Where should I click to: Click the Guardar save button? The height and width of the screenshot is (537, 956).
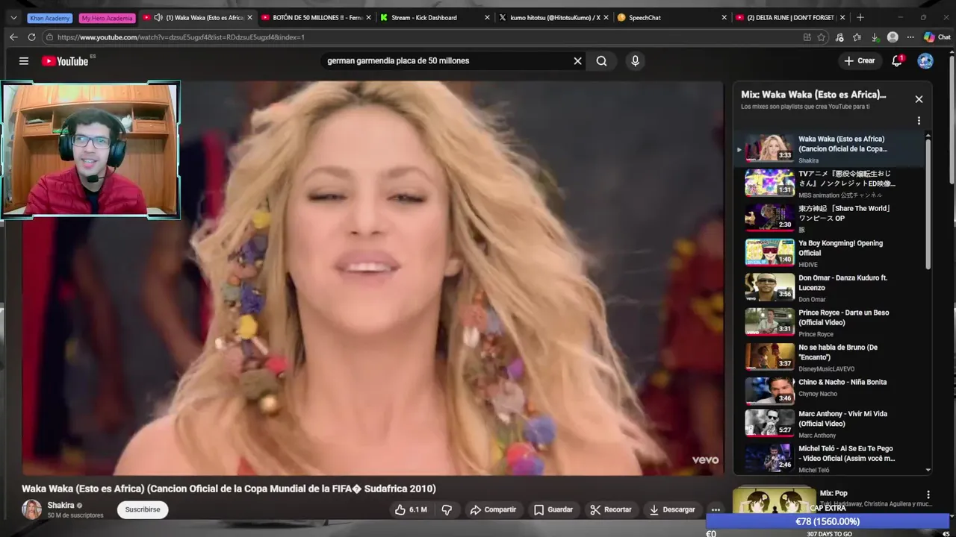click(x=553, y=509)
